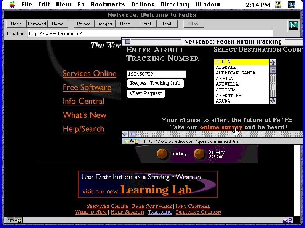Click the horizontal scrollbar thumb in Airbill Tracking
This screenshot has width=305, height=228.
click(x=132, y=134)
